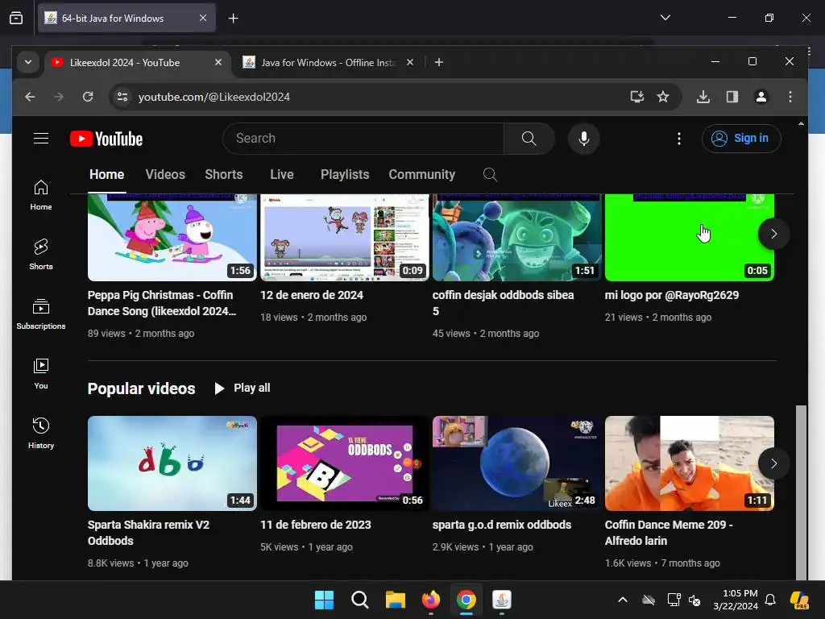
Task: Open Java app in taskbar
Action: click(x=501, y=600)
